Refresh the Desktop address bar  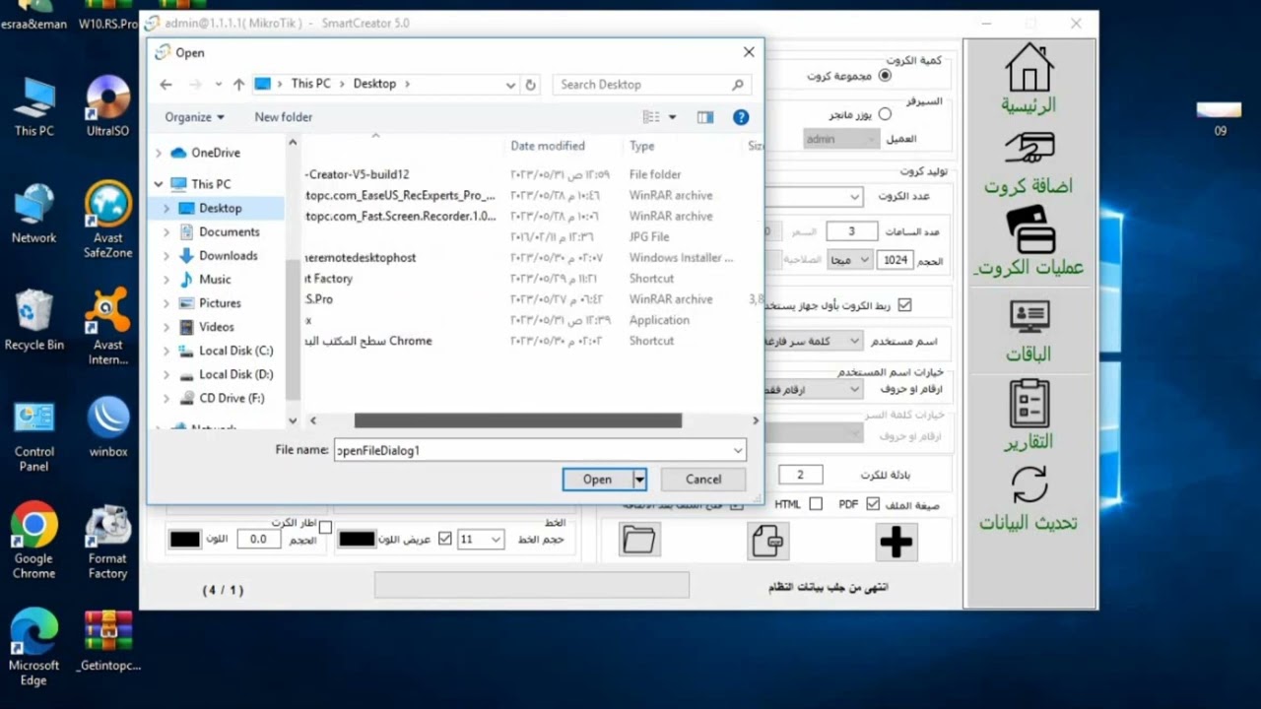click(530, 85)
